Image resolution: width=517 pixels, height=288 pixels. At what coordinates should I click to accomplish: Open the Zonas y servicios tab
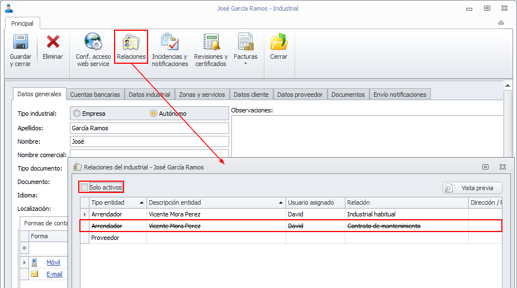coord(202,95)
